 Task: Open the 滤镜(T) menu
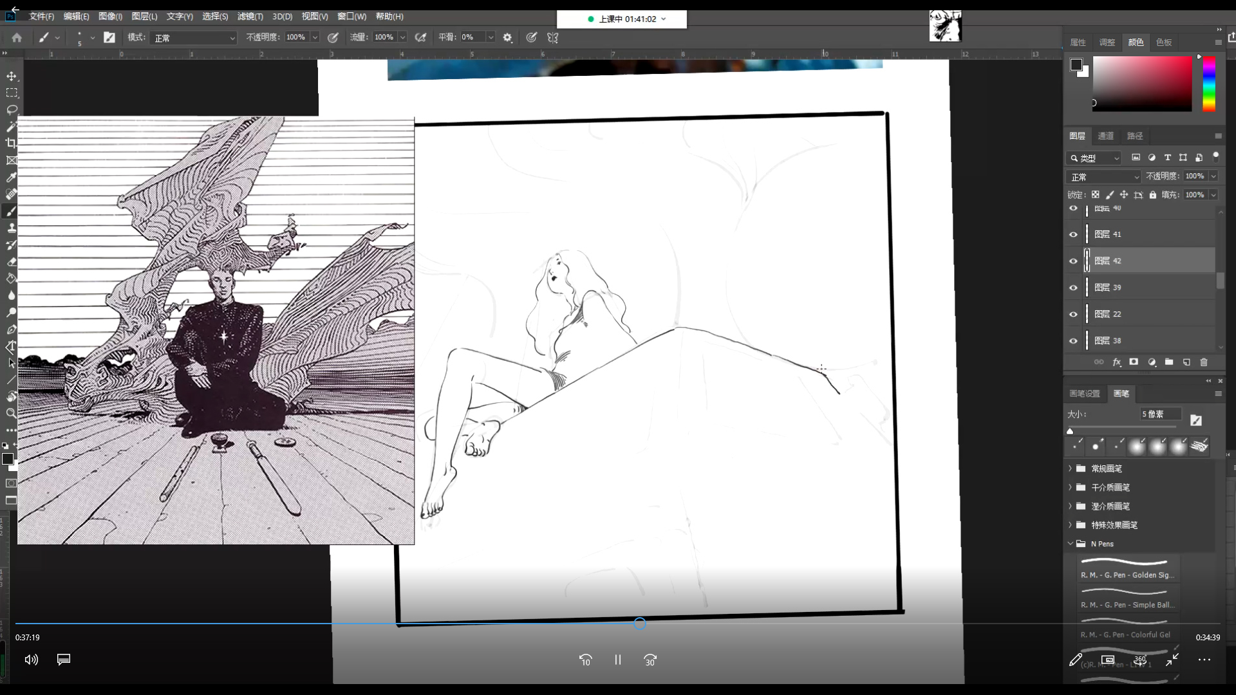point(250,17)
